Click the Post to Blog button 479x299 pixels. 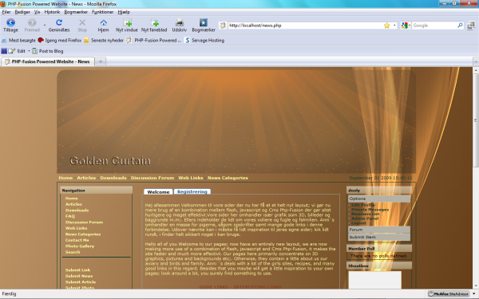48,51
